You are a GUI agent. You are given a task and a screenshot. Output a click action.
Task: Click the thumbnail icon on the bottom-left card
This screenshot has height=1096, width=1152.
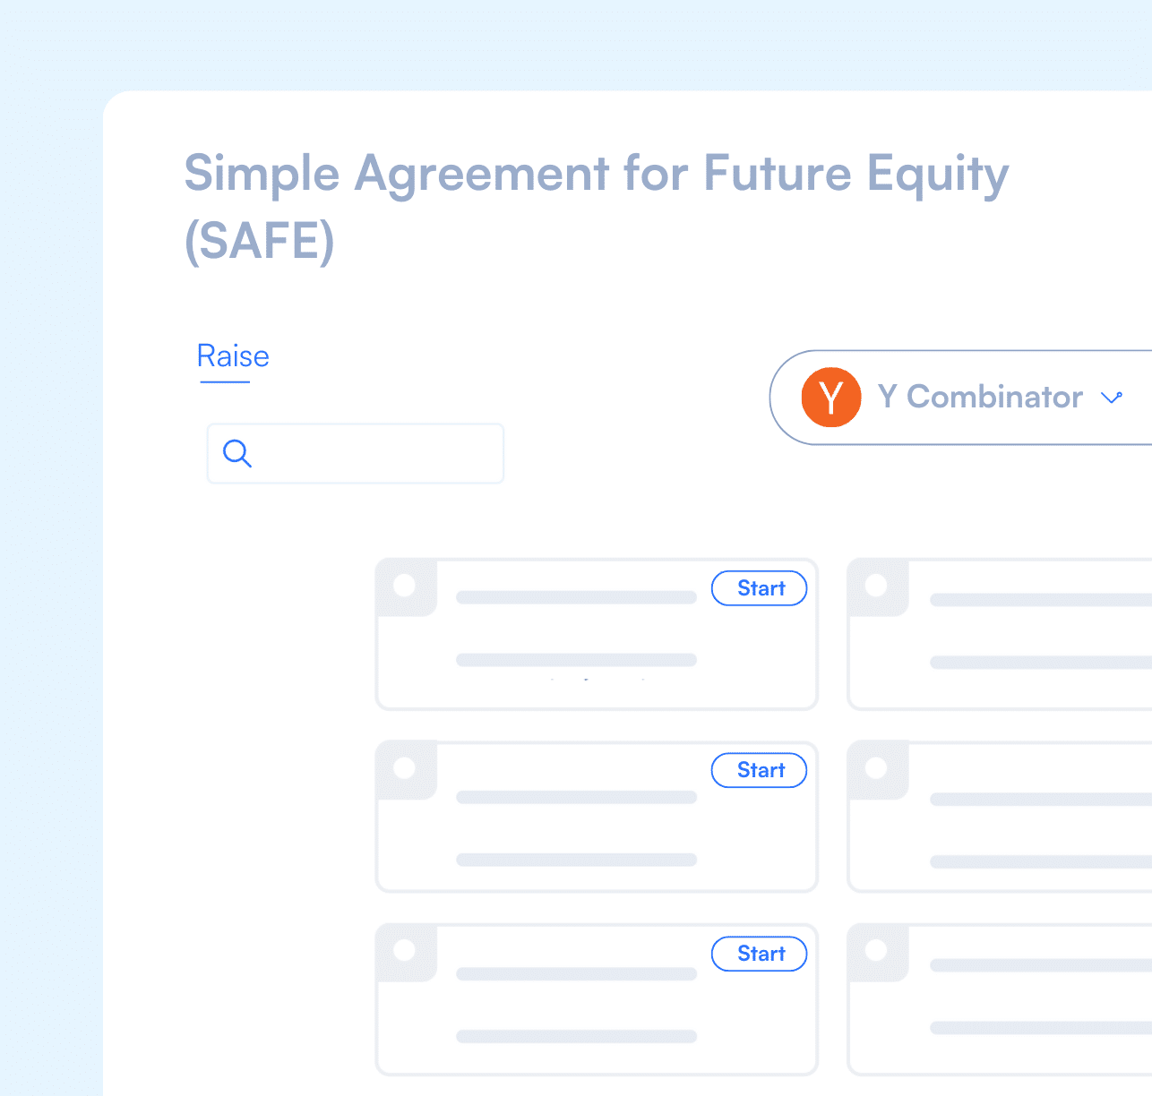click(x=406, y=952)
